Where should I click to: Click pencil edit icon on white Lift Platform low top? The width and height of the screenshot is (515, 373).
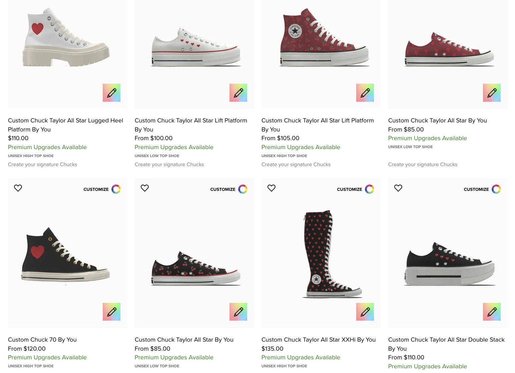(x=238, y=93)
